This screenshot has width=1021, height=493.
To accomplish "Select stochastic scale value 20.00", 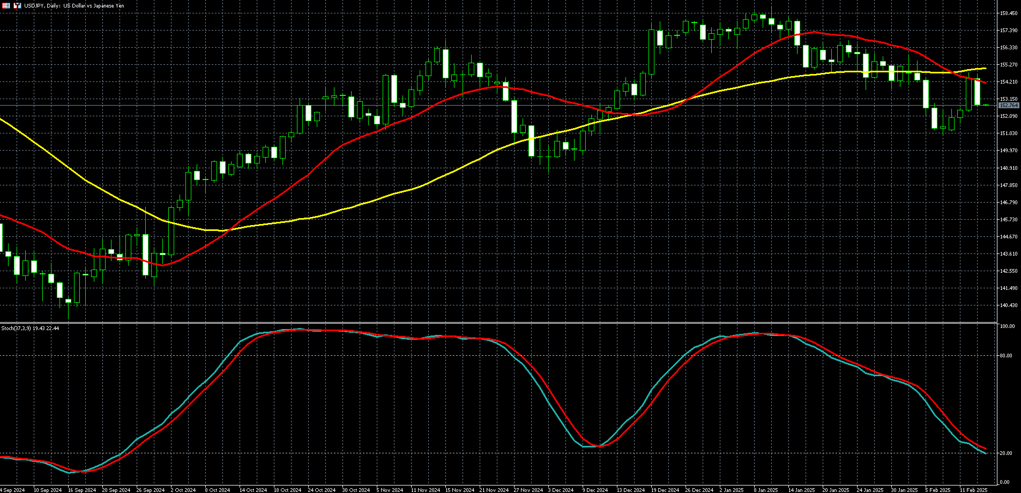I will [x=1007, y=453].
